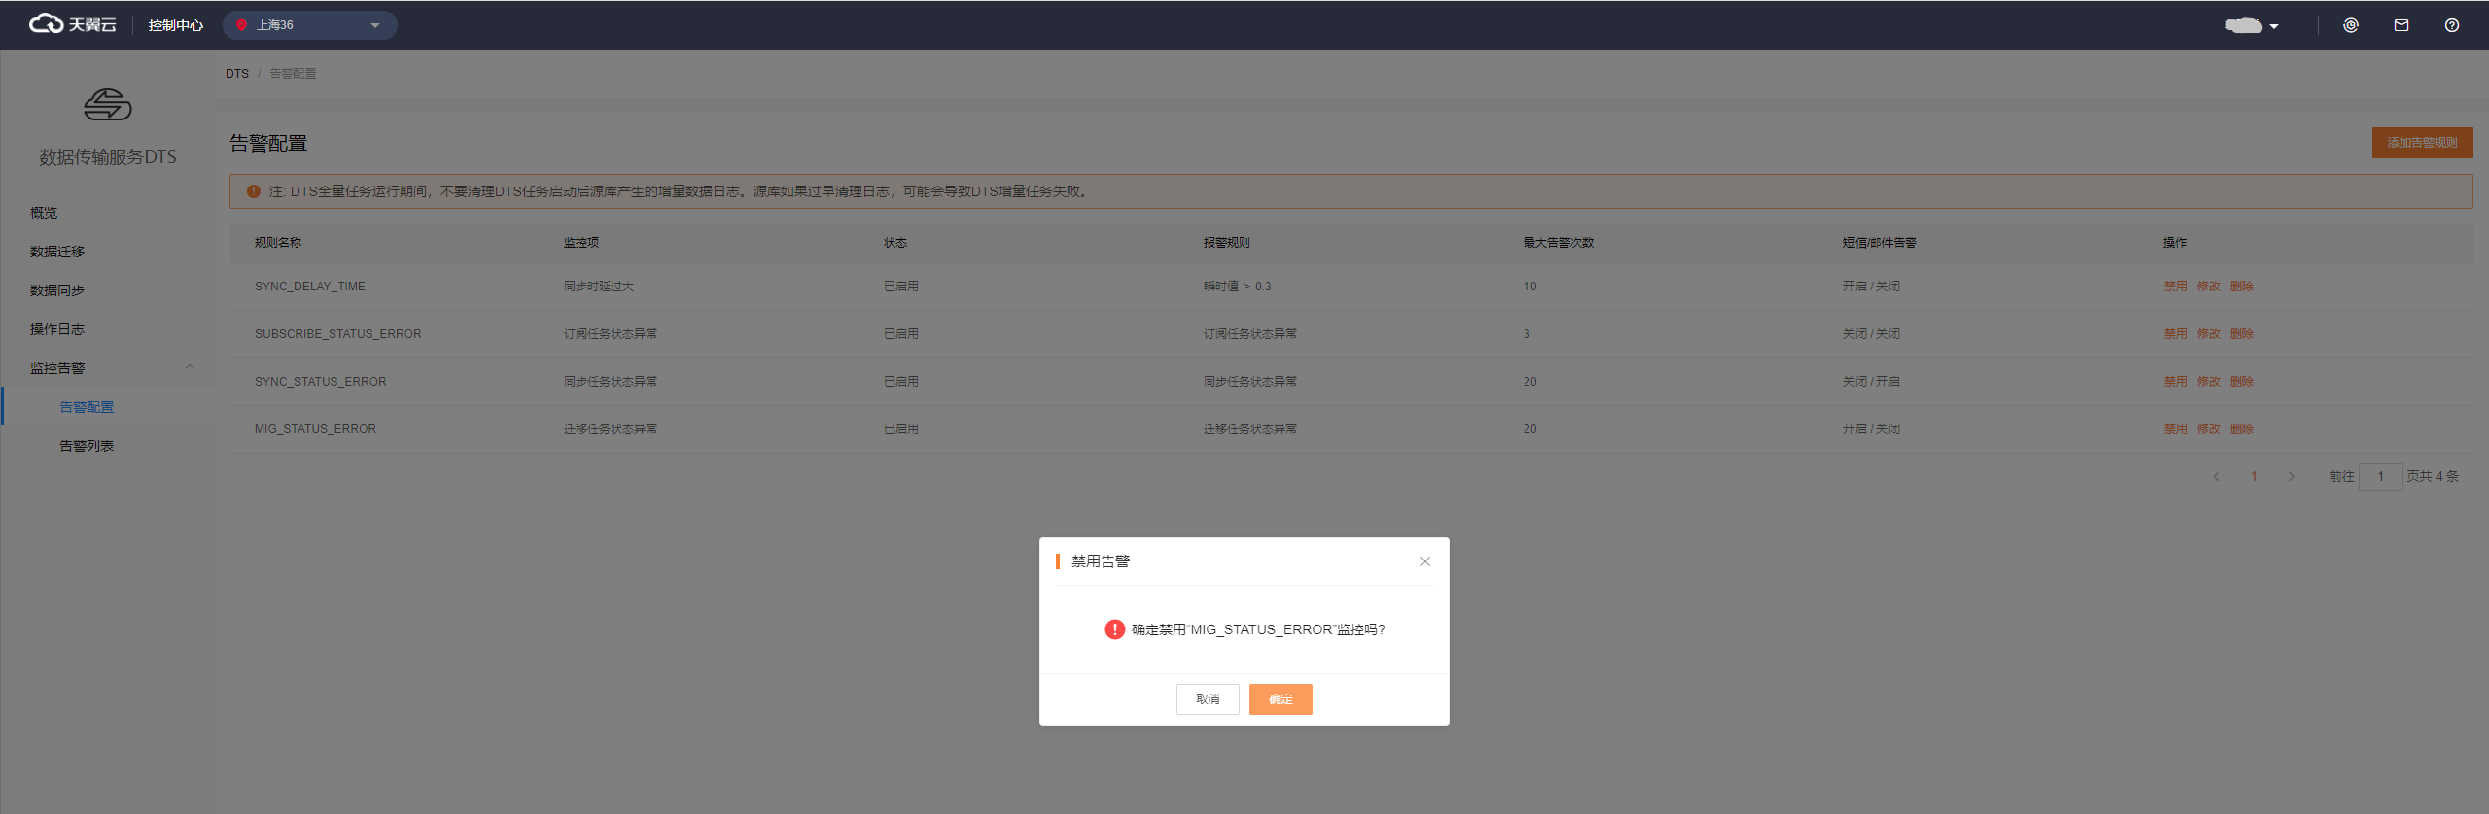Viewport: 2489px width, 814px height.
Task: Close the 禁用告警 dialog with X
Action: (1424, 561)
